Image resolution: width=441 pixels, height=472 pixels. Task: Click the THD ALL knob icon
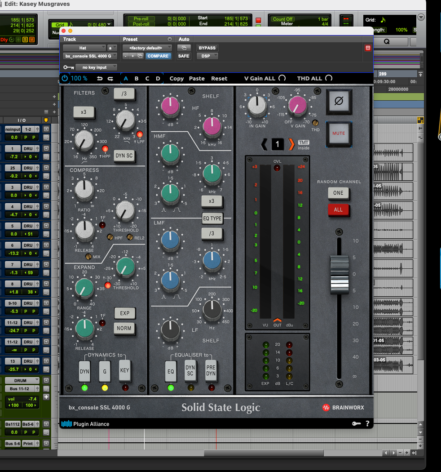tap(329, 78)
